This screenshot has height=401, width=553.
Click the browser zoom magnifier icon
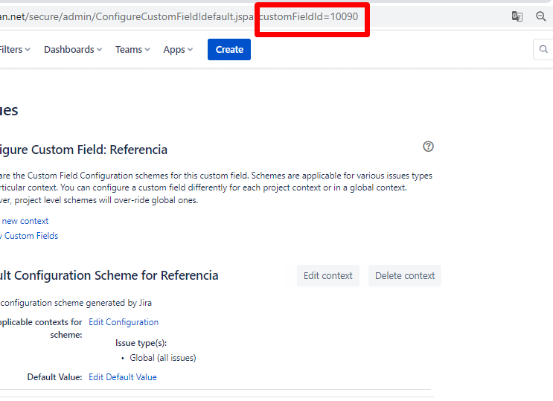541,16
